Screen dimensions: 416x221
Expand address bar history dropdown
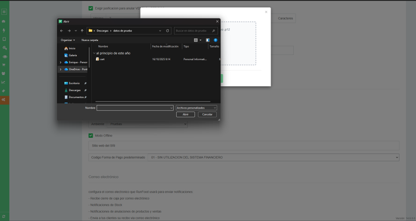pyautogui.click(x=160, y=31)
